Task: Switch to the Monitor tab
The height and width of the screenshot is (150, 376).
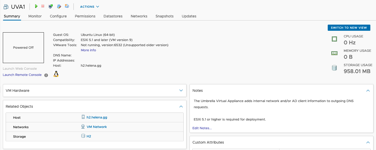Action: click(x=35, y=16)
